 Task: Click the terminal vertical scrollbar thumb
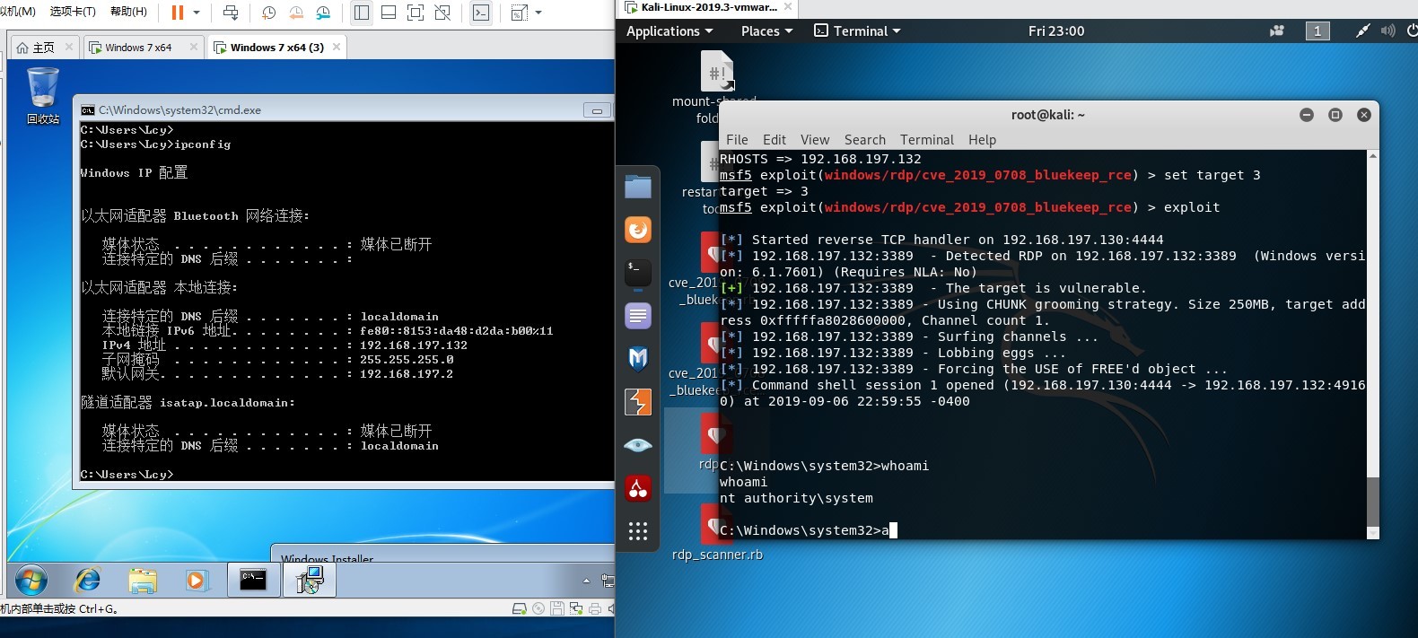1372,502
